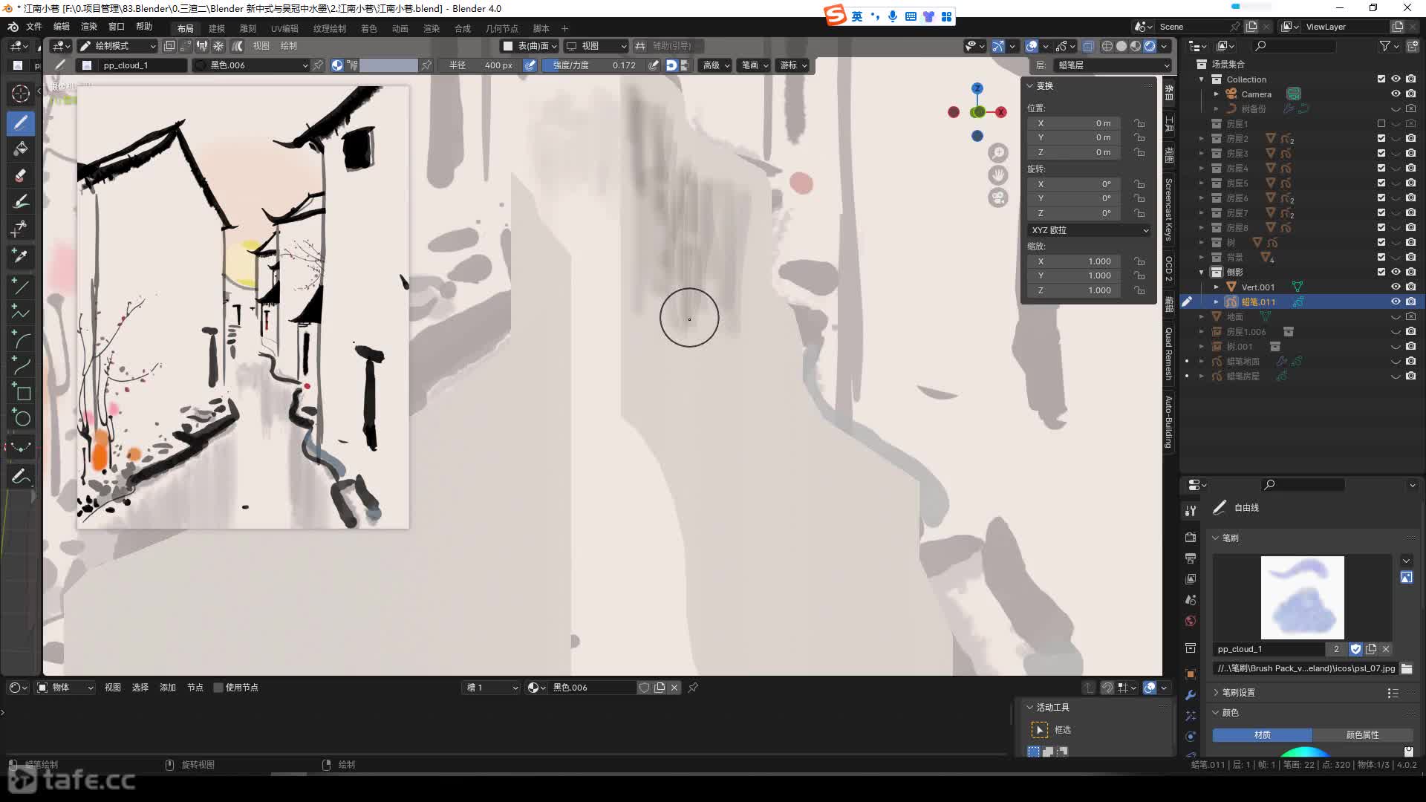Viewport: 1426px width, 802px height.
Task: Switch to the 建模 workspace tab
Action: tap(217, 28)
